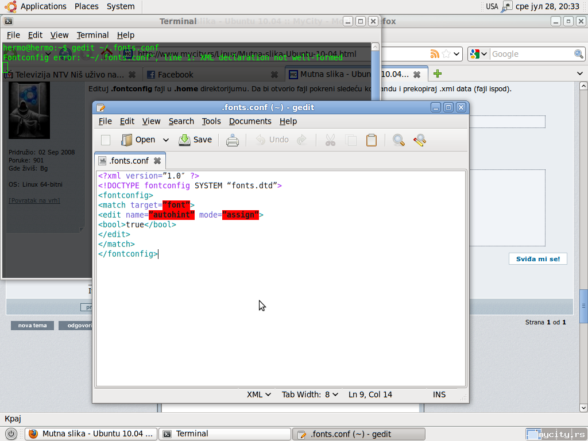Save the .fonts.conf file
588x441 pixels.
coord(195,140)
